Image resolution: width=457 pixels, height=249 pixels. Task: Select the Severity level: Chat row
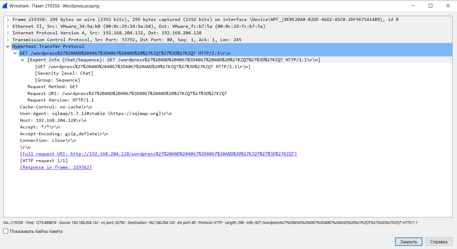click(64, 73)
